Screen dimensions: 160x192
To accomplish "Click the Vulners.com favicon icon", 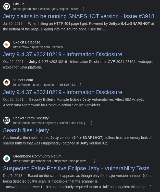I will (7, 82).
